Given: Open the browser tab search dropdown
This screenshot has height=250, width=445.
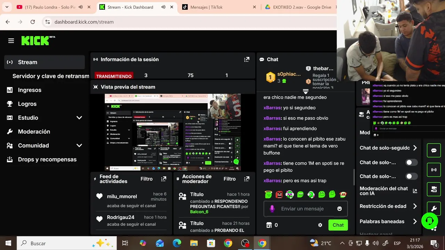Looking at the screenshot, I should [7, 7].
